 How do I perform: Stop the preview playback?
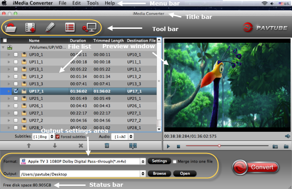[178, 146]
